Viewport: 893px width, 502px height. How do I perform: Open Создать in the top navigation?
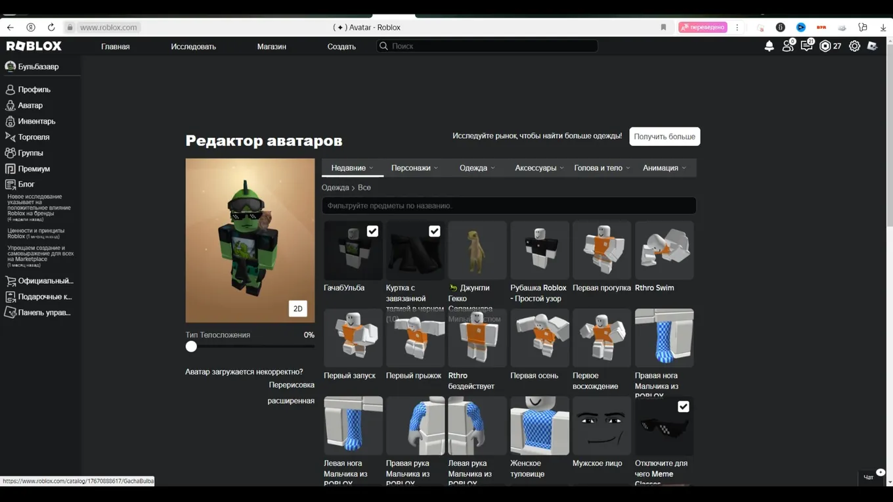pos(341,47)
